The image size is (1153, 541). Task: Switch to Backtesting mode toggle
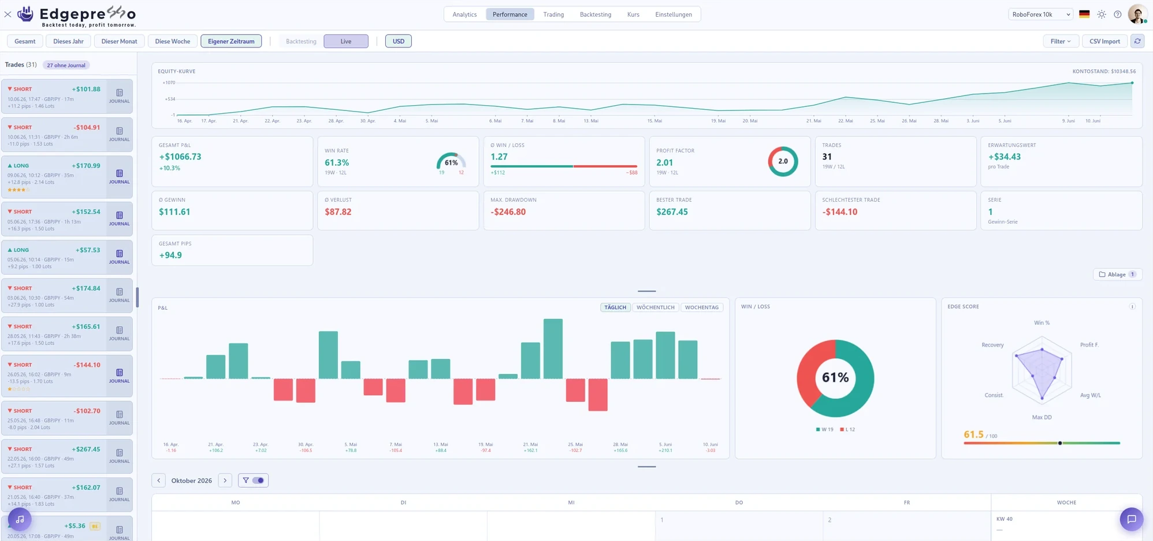click(x=301, y=41)
